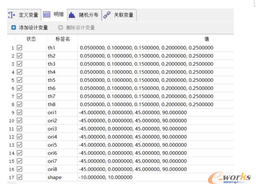Image resolution: width=256 pixels, height=189 pixels.
Task: Select the 状态 column header
Action: (x=31, y=39)
